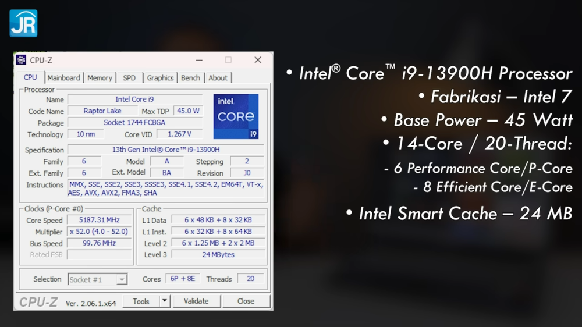Click the Cores value '6P + 8E'
The height and width of the screenshot is (327, 582).
click(x=183, y=279)
